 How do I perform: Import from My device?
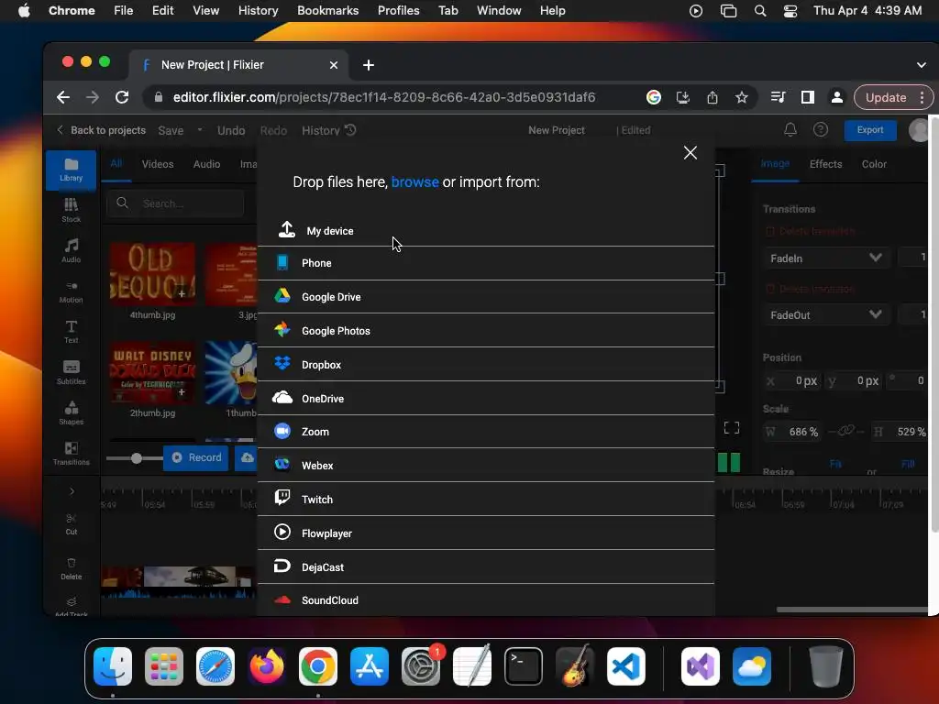(x=486, y=230)
